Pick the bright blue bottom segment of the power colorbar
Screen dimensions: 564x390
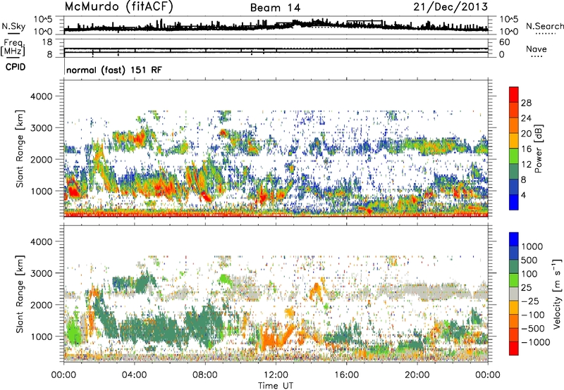point(514,202)
